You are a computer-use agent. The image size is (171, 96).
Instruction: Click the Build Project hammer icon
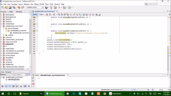coord(51,7)
